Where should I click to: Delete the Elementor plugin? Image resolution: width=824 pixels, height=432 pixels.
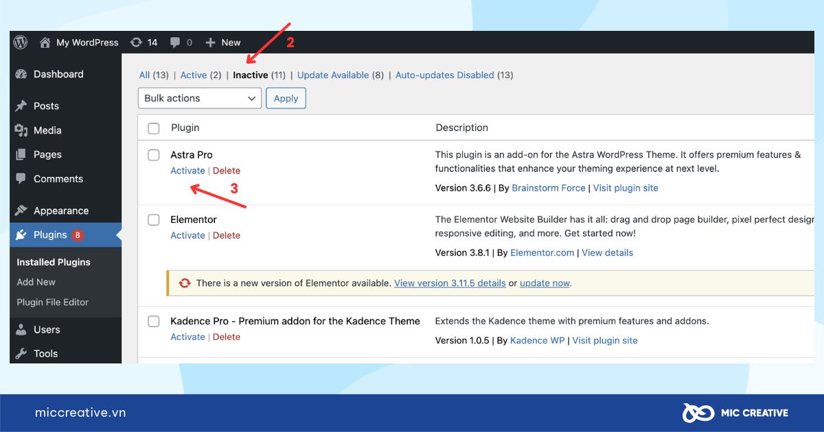pyautogui.click(x=227, y=235)
